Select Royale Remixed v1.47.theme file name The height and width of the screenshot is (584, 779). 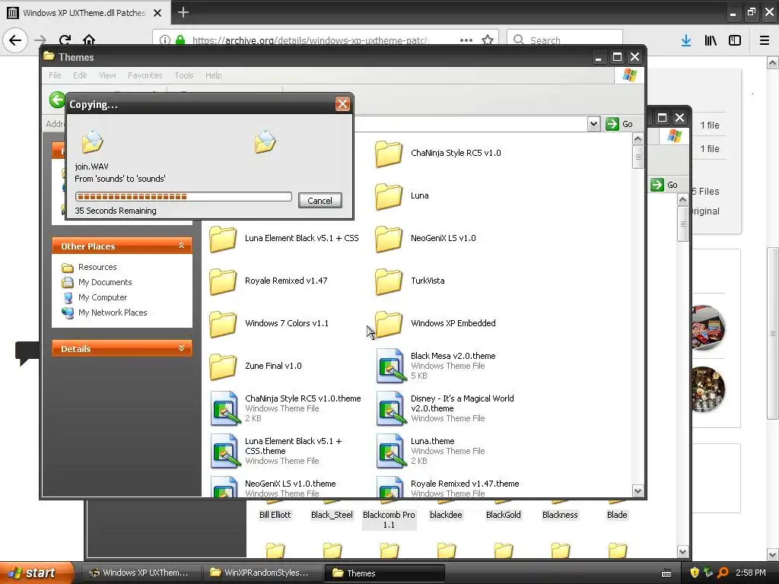[x=465, y=484]
